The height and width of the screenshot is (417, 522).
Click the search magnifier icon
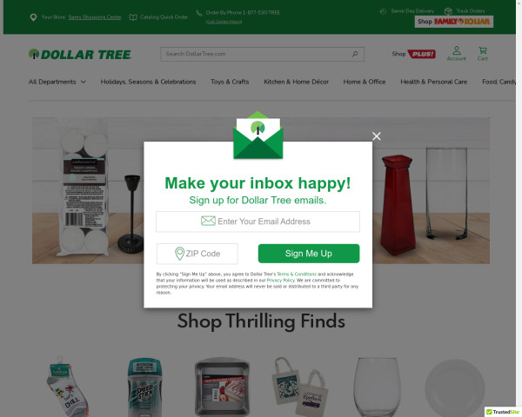355,54
